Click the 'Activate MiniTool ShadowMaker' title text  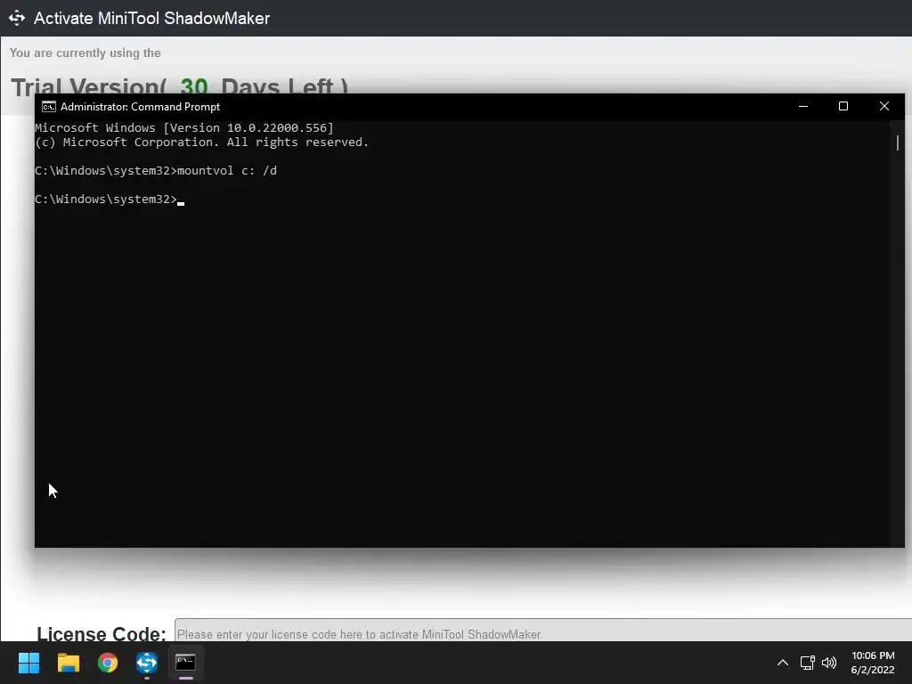click(151, 18)
